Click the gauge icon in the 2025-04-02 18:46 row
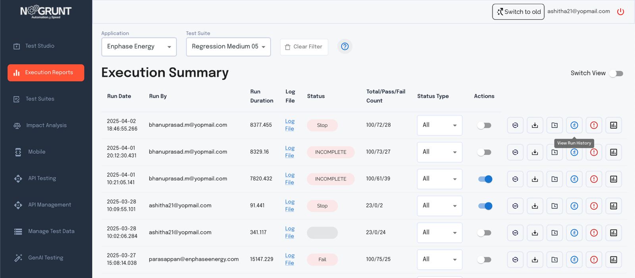The image size is (635, 278). tap(515, 125)
